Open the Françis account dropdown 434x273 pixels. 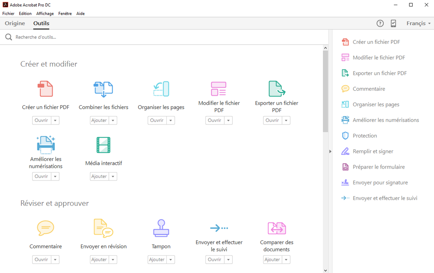point(418,24)
